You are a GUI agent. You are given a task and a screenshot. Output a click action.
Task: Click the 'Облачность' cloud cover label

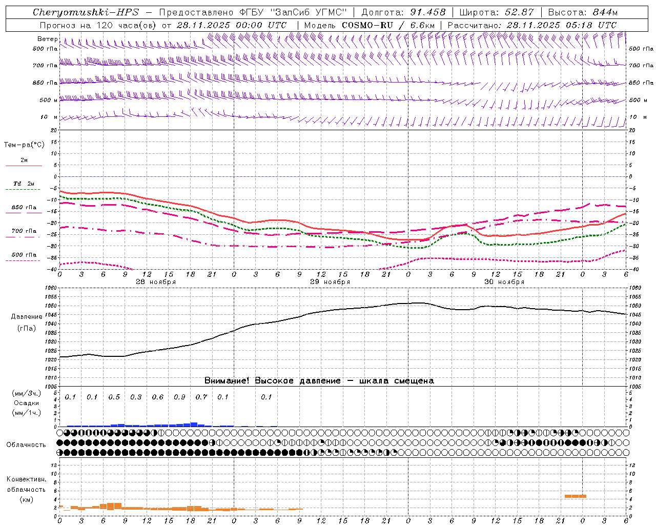point(26,445)
